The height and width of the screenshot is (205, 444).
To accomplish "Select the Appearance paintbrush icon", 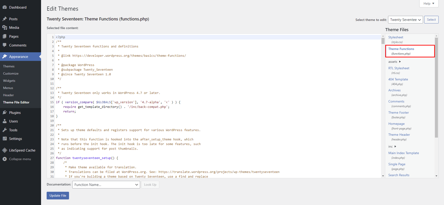I will (x=4, y=56).
